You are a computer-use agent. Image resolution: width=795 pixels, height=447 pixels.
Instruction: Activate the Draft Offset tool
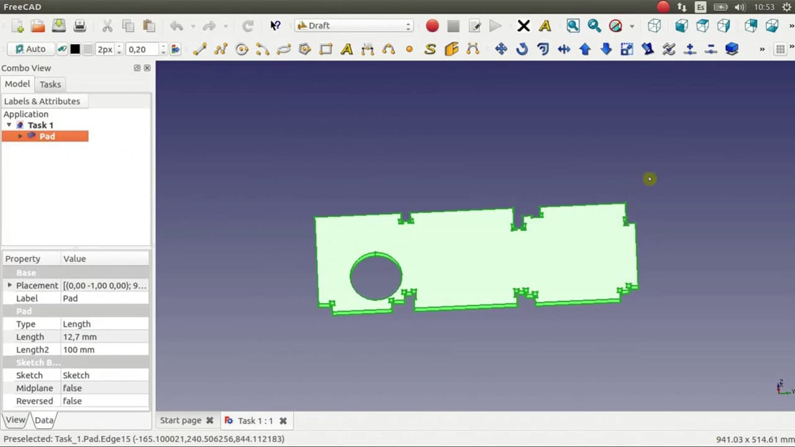click(x=543, y=49)
